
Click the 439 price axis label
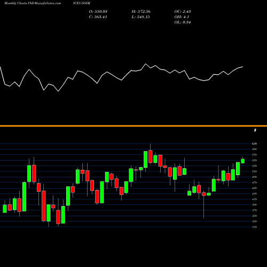(254, 194)
